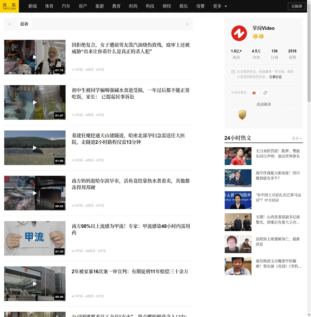The width and height of the screenshot is (311, 317).
Task: Play the 家暴16次案 video
Action: coord(35,284)
